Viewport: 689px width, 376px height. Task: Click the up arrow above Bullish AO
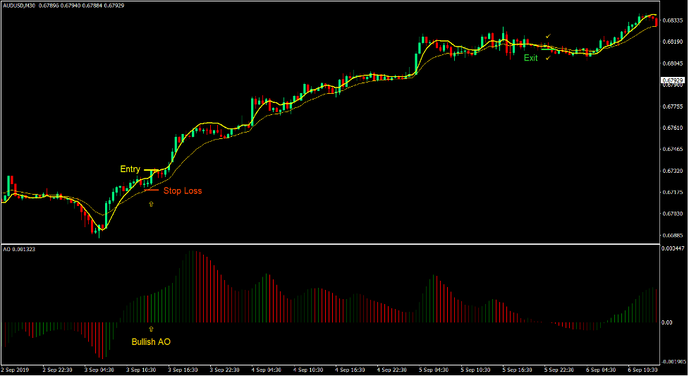point(150,329)
